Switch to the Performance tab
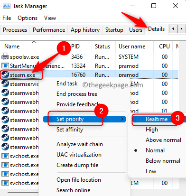 coord(49,30)
